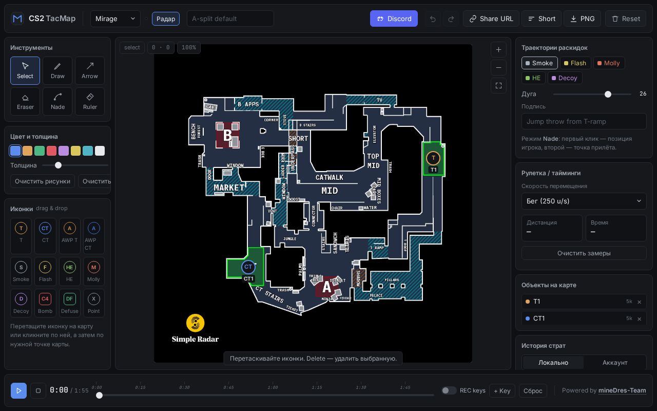The width and height of the screenshot is (657, 411).
Task: Select the Arrow tool
Action: coord(90,70)
